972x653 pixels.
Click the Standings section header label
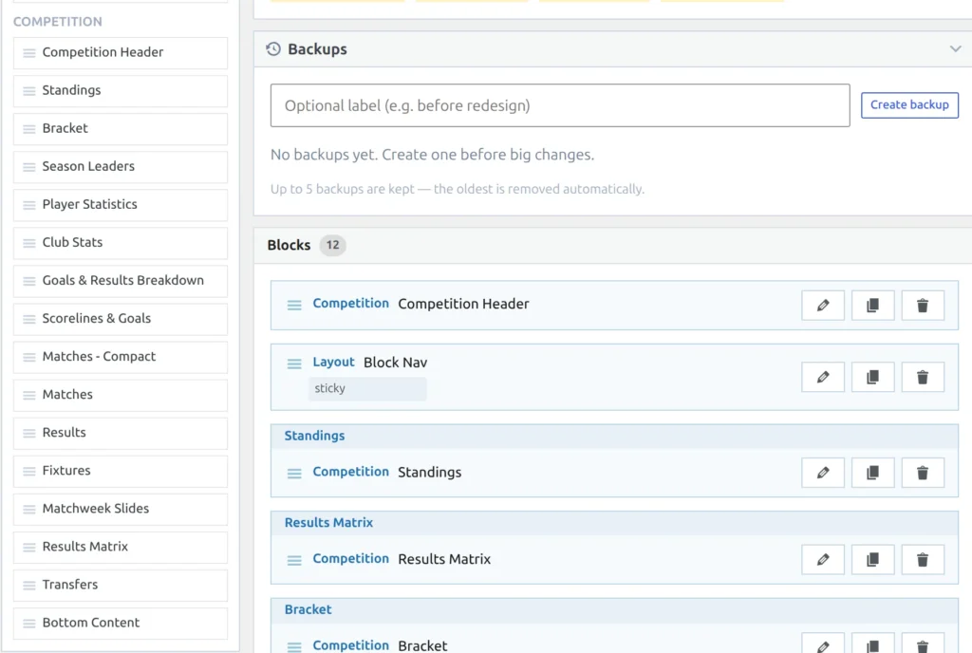[x=314, y=436]
